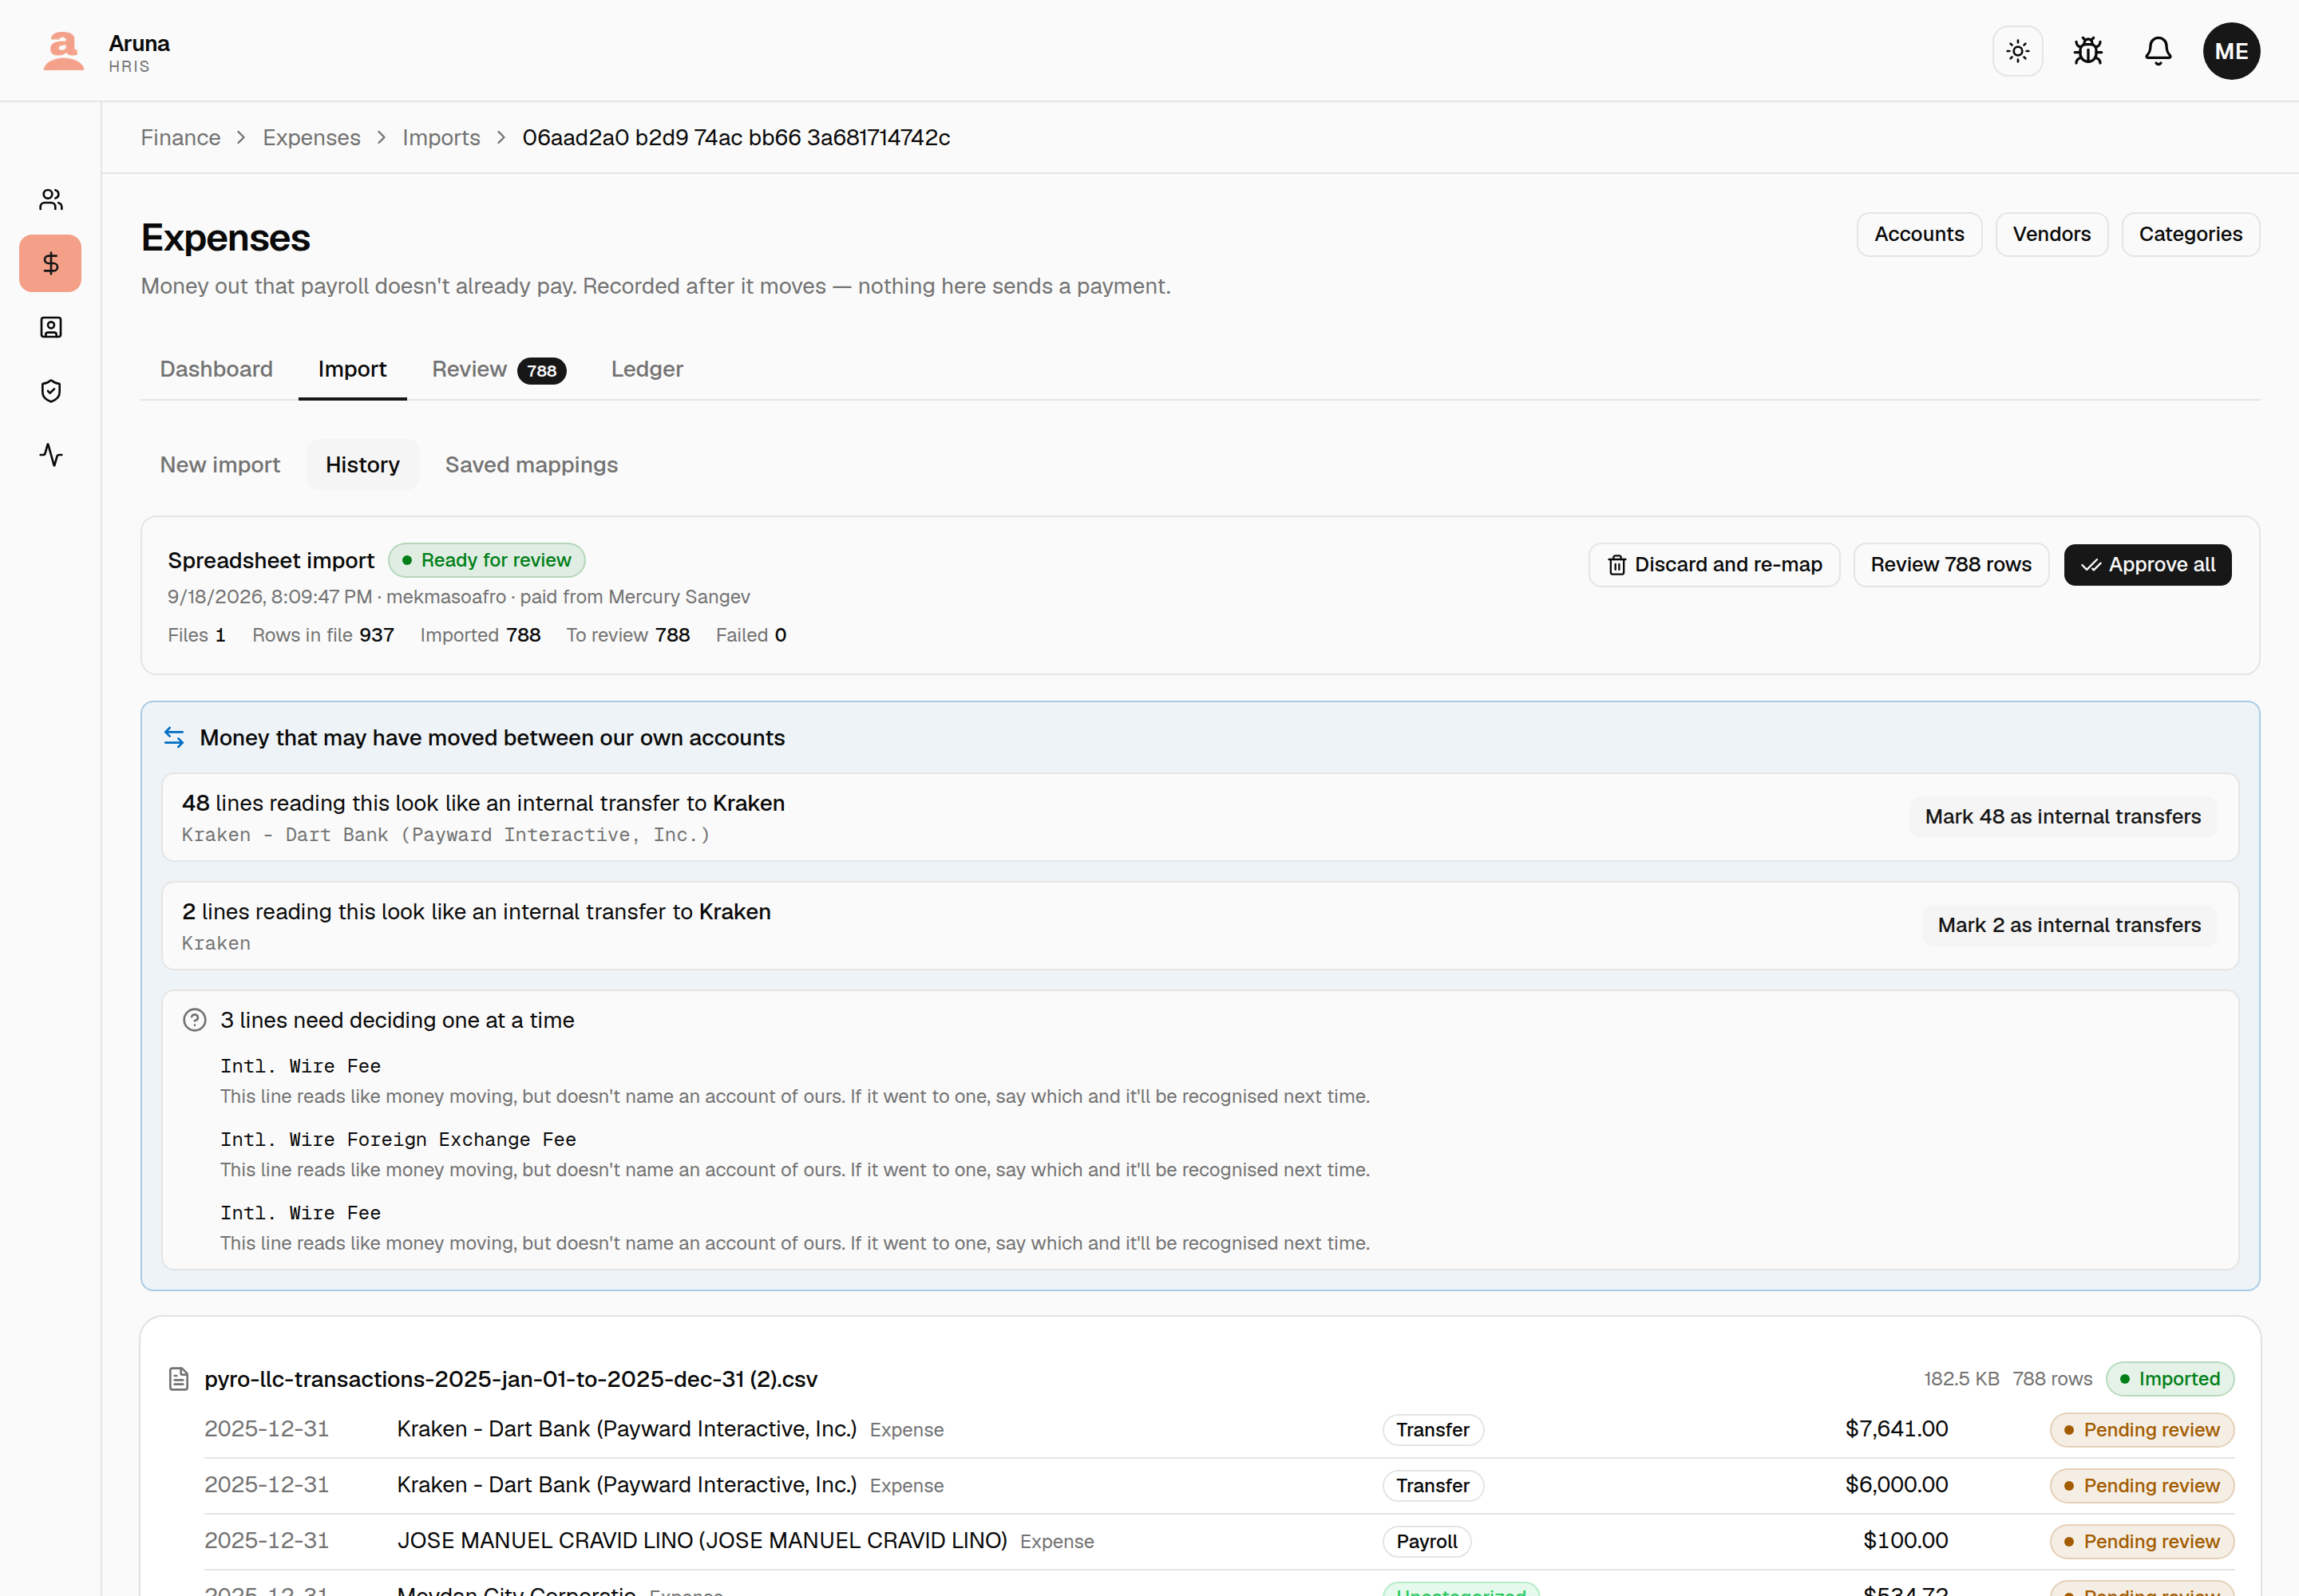Click the Aruna logo icon
2299x1596 pixels.
pos(63,51)
